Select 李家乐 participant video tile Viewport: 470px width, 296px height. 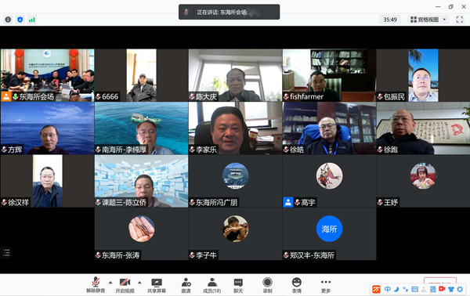(x=235, y=128)
